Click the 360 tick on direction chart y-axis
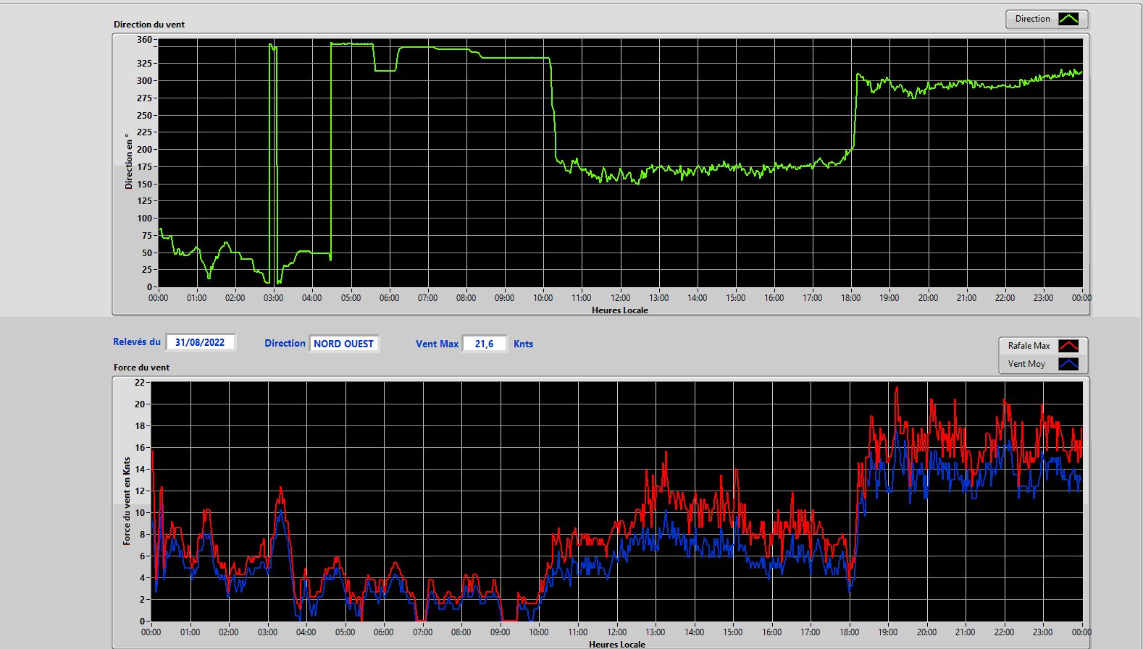 [x=144, y=40]
